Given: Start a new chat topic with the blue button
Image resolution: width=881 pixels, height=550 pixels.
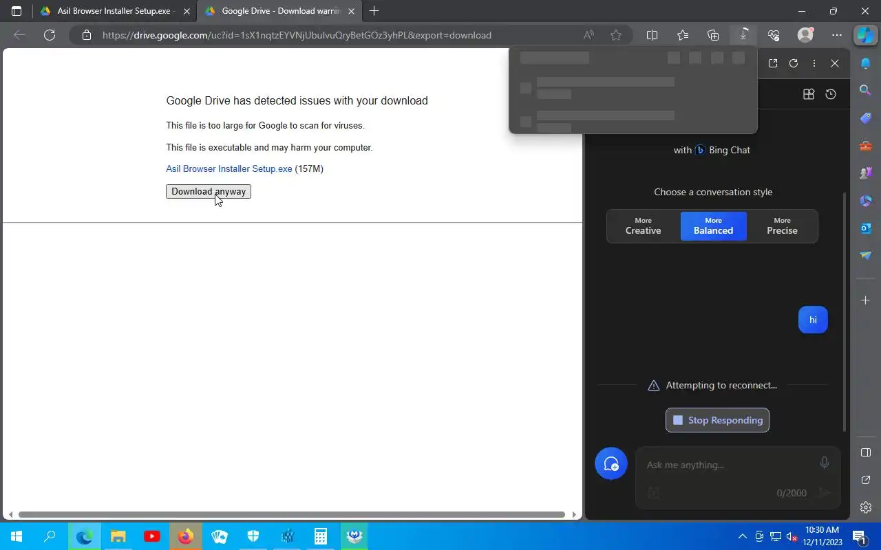Looking at the screenshot, I should [611, 464].
